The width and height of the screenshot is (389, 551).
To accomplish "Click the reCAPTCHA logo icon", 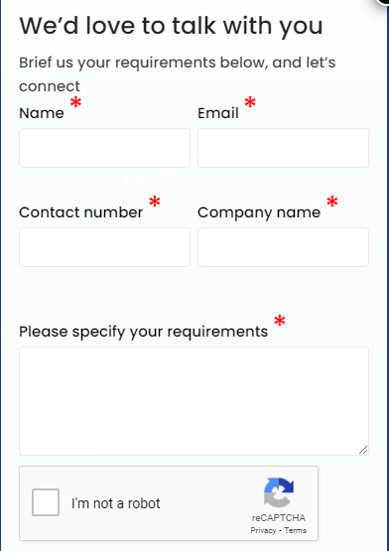I will (x=279, y=492).
